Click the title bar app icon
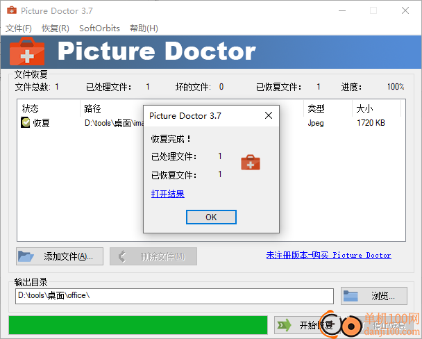The width and height of the screenshot is (422, 339). 12,10
